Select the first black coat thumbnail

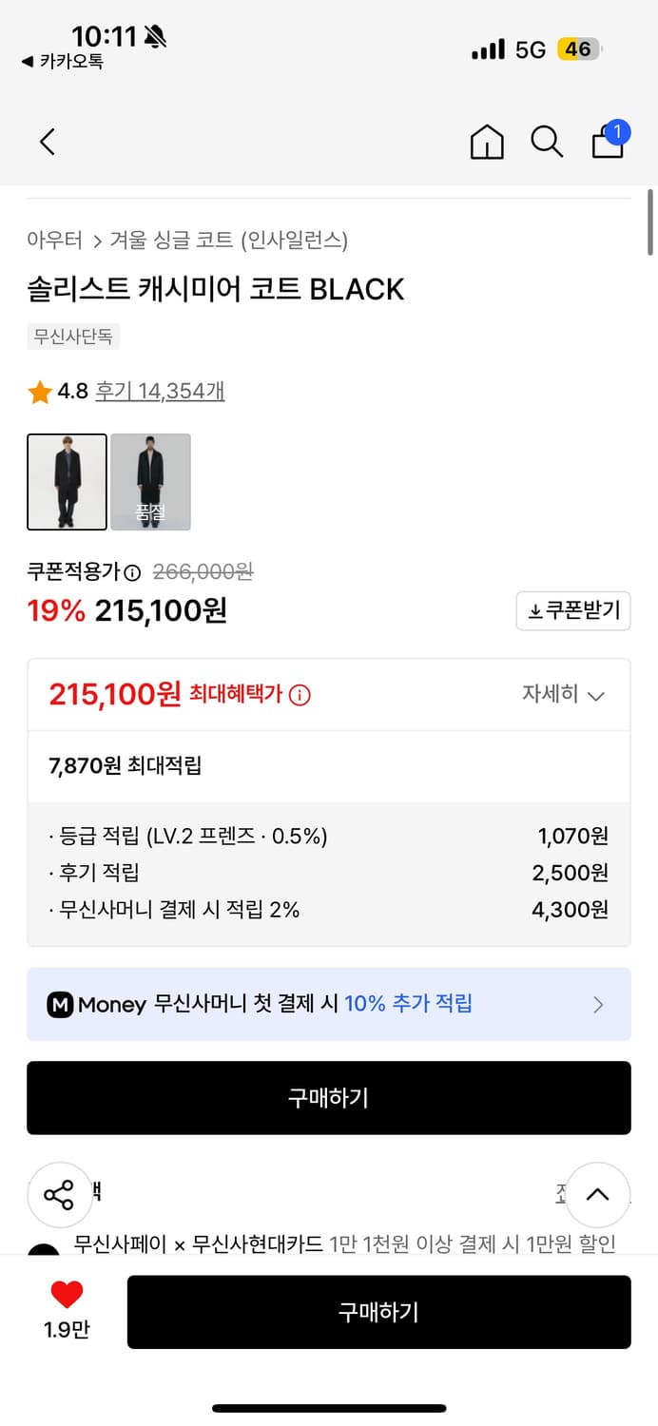point(67,482)
